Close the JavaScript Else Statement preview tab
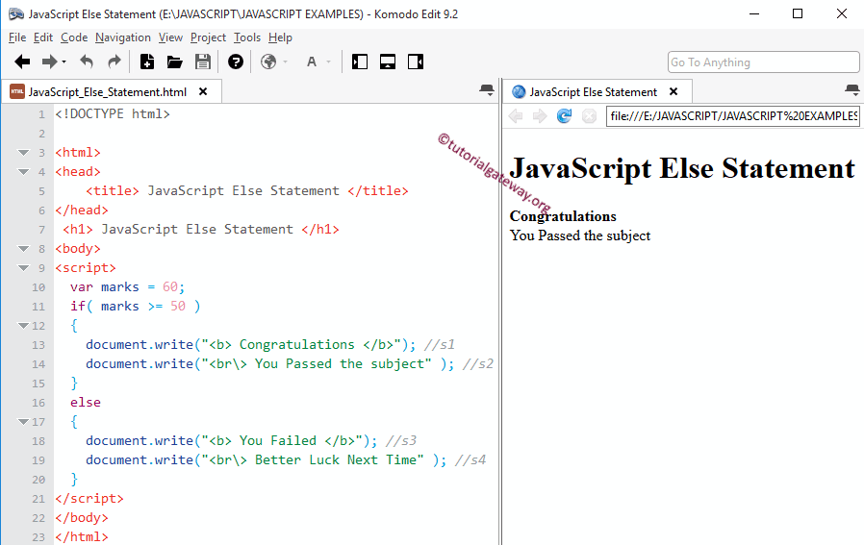 pyautogui.click(x=673, y=91)
